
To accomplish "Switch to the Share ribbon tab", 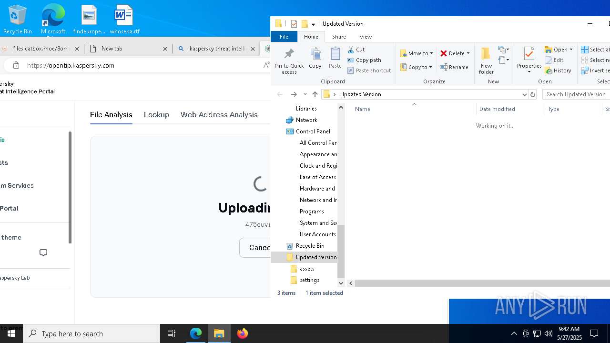I will (339, 37).
